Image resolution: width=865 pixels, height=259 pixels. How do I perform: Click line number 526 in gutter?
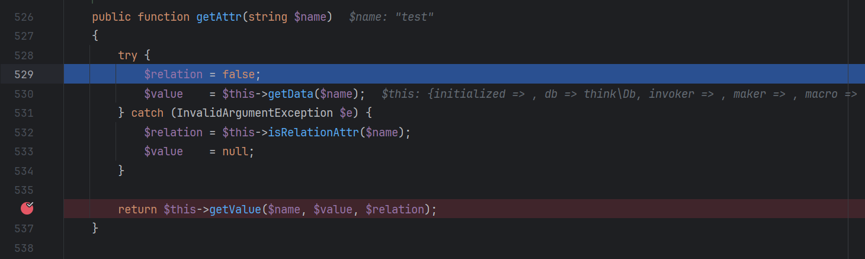pyautogui.click(x=24, y=17)
